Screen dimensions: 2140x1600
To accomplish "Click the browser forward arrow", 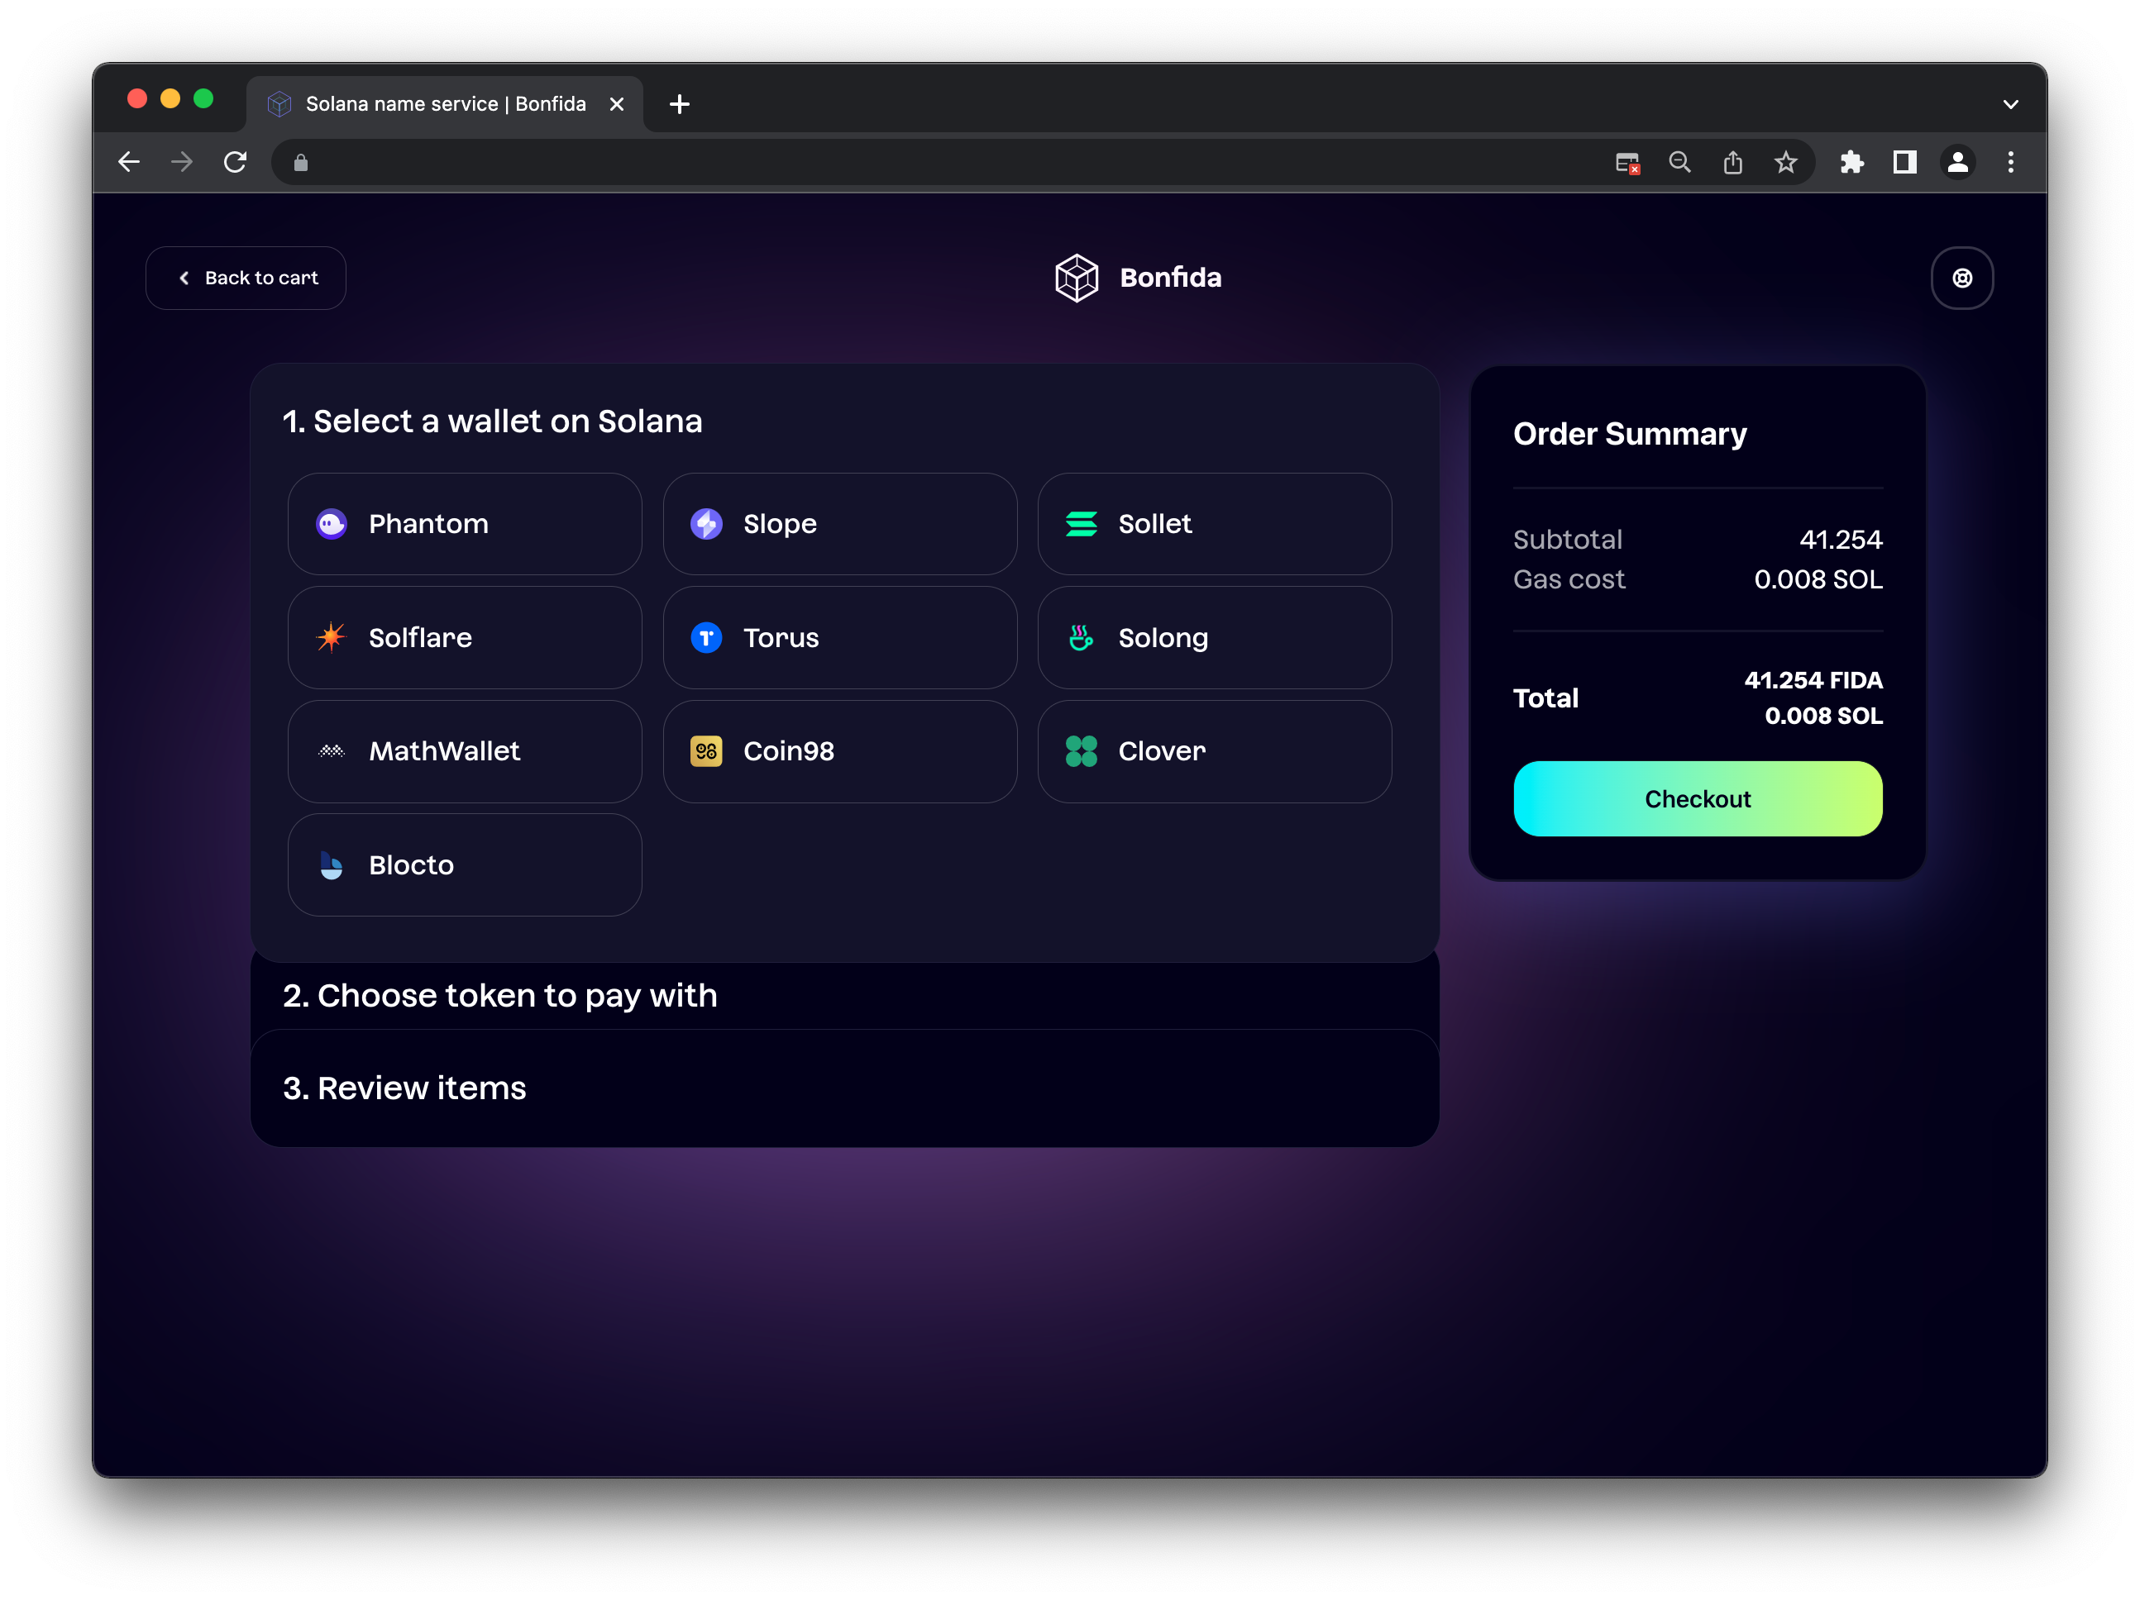I will point(182,163).
